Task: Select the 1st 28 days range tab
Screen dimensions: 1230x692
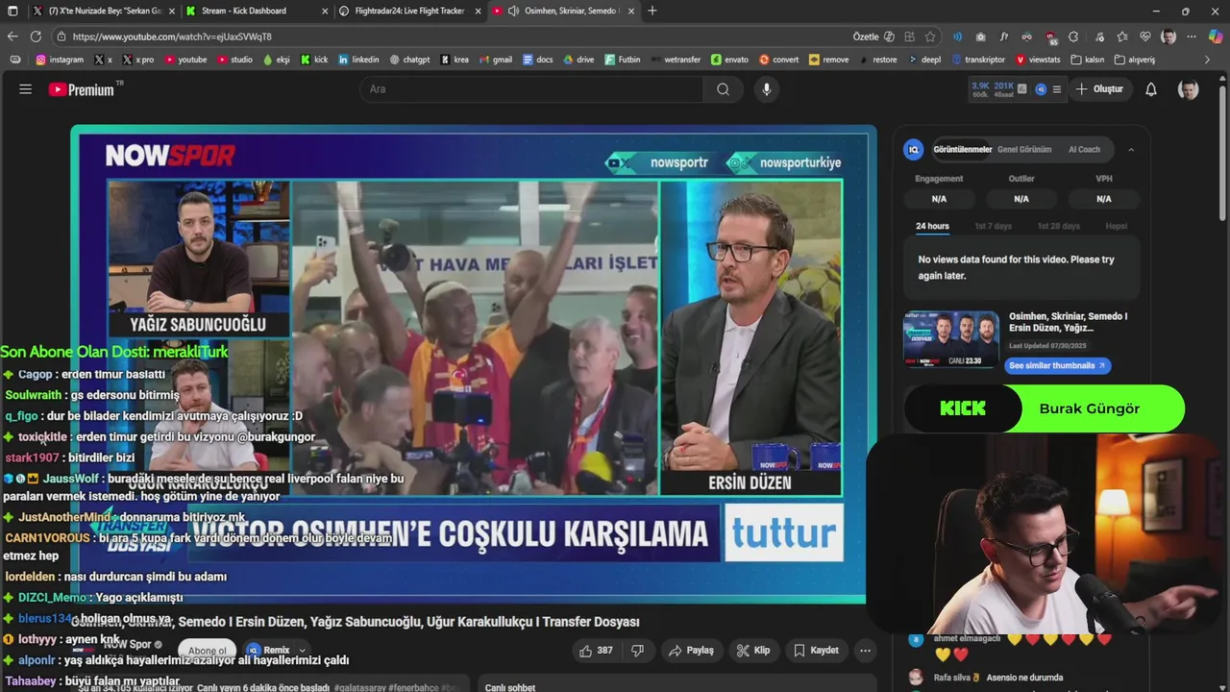Action: point(1058,227)
